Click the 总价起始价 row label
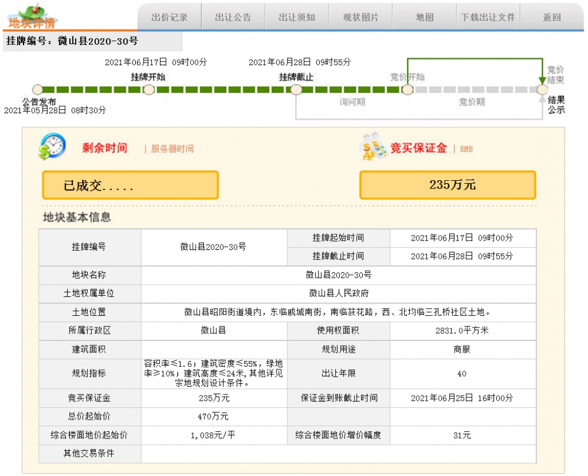588x476 pixels. point(89,416)
